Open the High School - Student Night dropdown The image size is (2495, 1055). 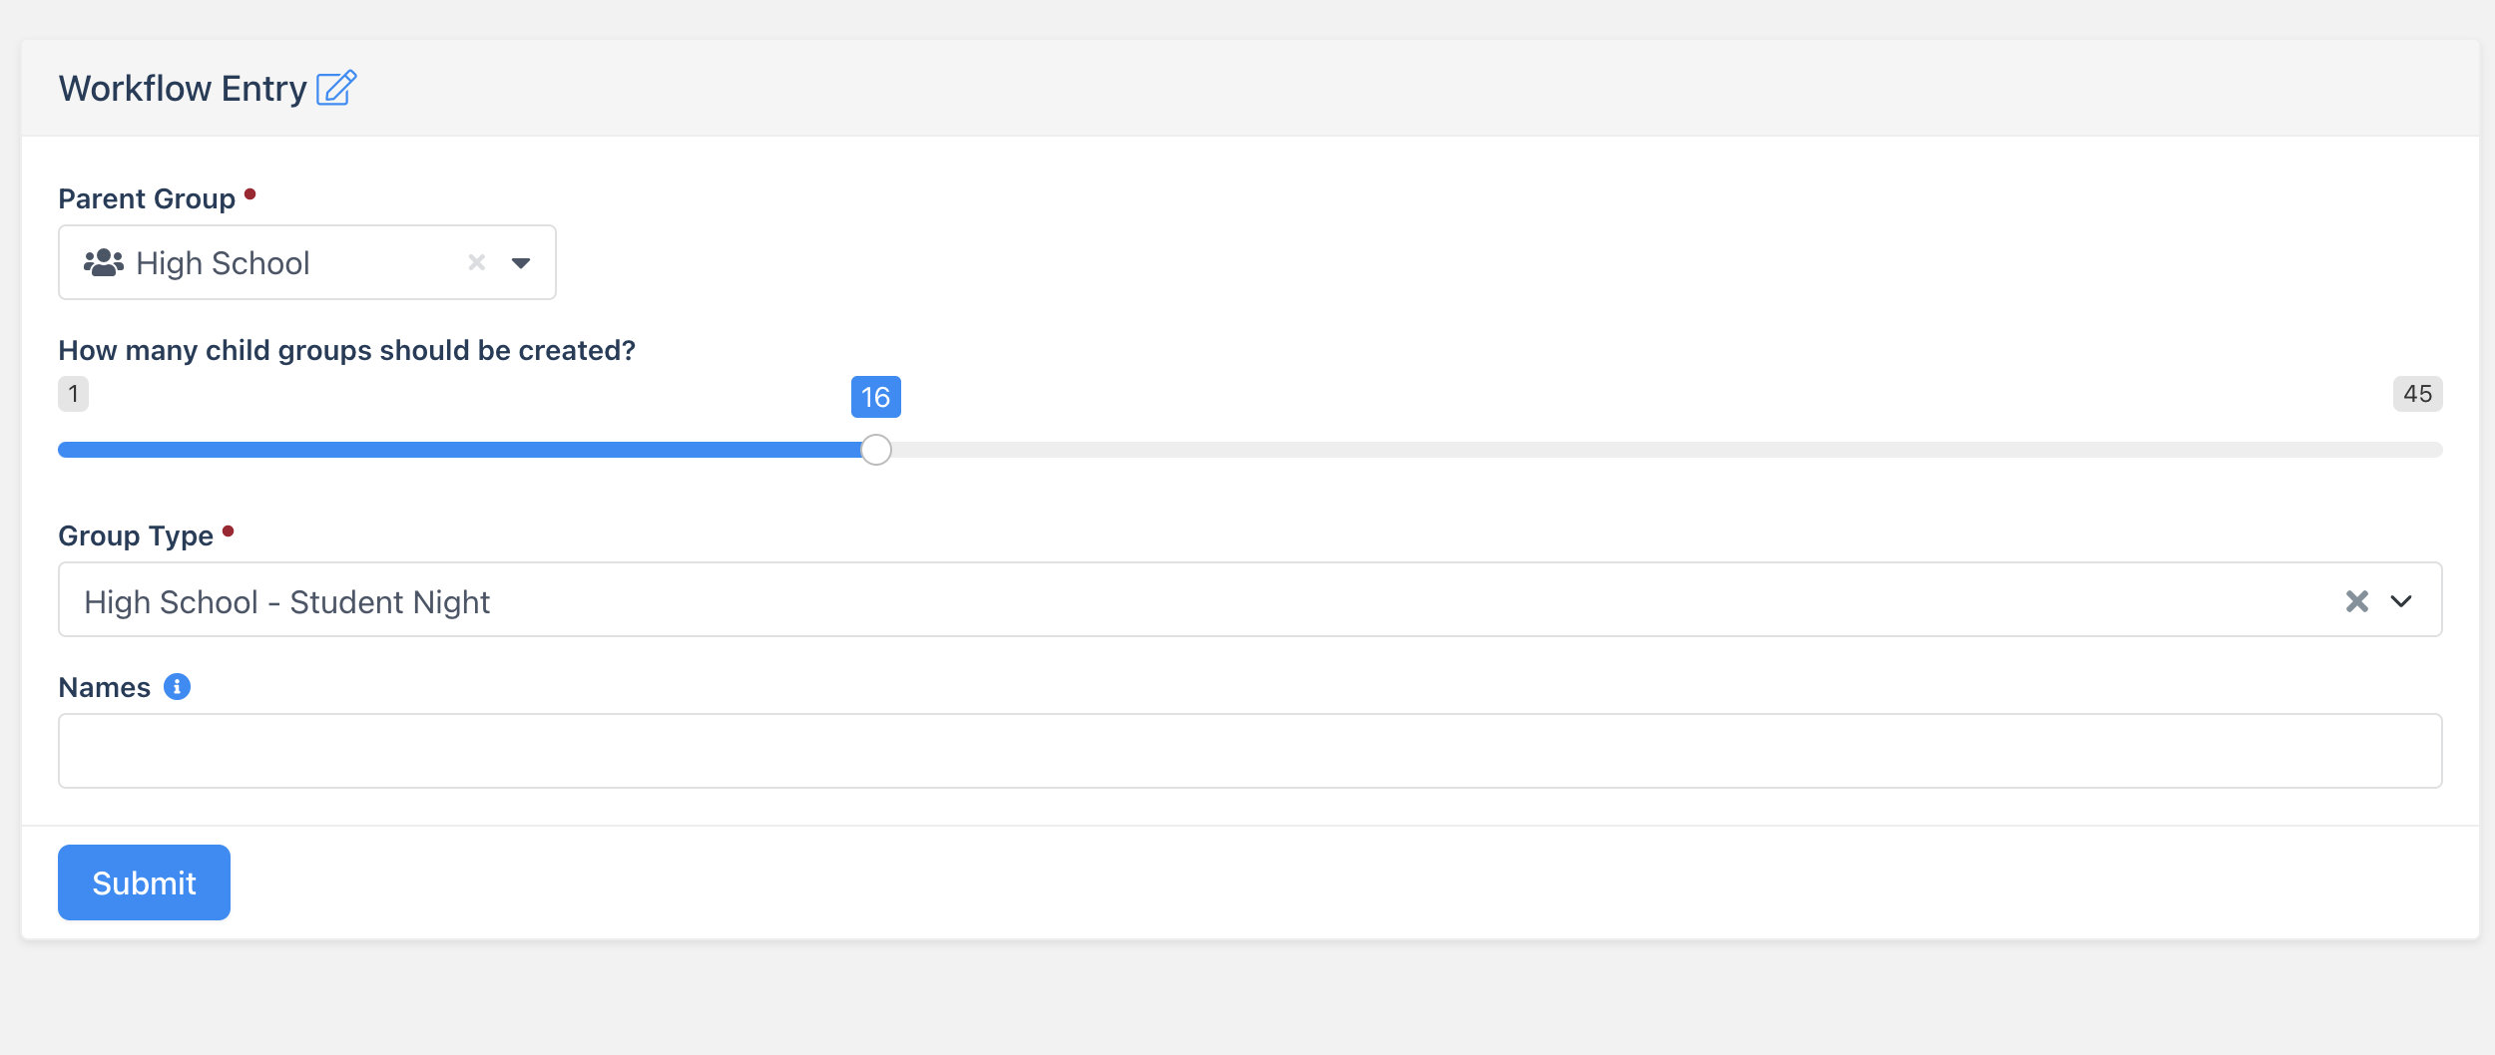1198,601
